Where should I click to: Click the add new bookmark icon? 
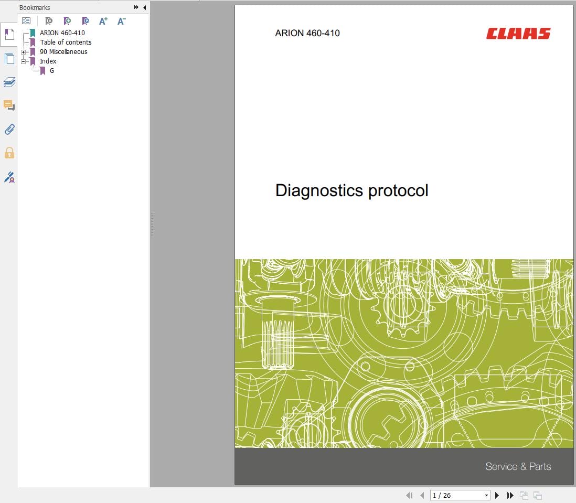point(67,21)
